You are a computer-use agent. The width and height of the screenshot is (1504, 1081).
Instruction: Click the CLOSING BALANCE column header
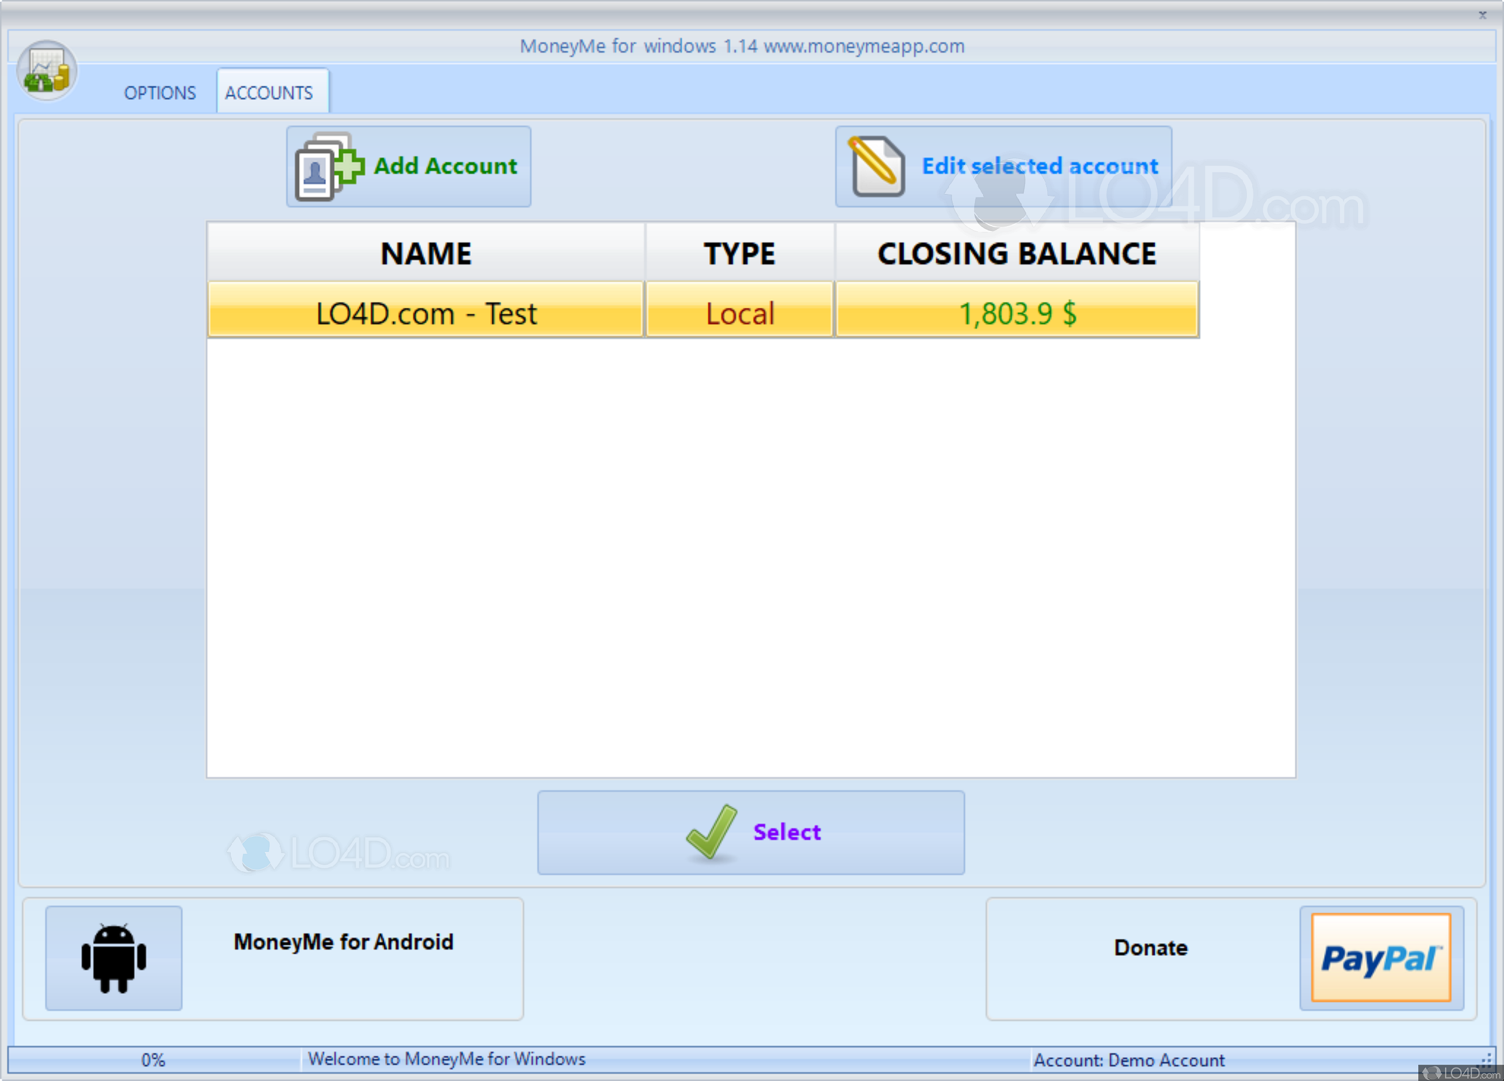pyautogui.click(x=1016, y=254)
